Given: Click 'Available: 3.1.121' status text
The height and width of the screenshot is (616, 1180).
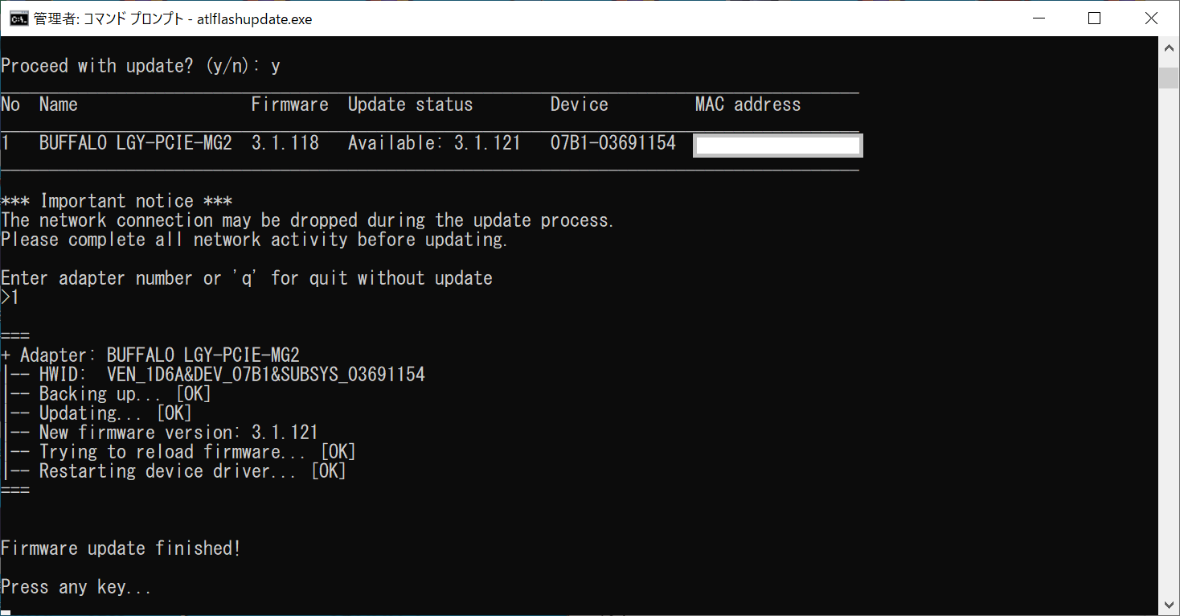Looking at the screenshot, I should [434, 143].
